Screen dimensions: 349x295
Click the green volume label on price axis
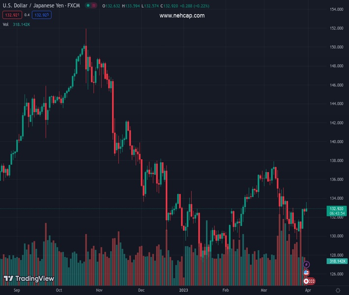point(337,261)
